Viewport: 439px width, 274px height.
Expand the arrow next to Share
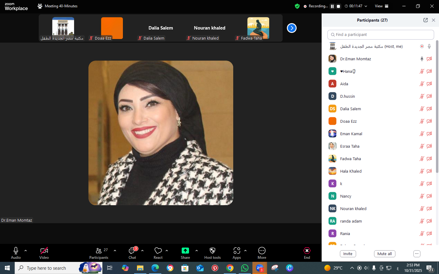pyautogui.click(x=197, y=251)
